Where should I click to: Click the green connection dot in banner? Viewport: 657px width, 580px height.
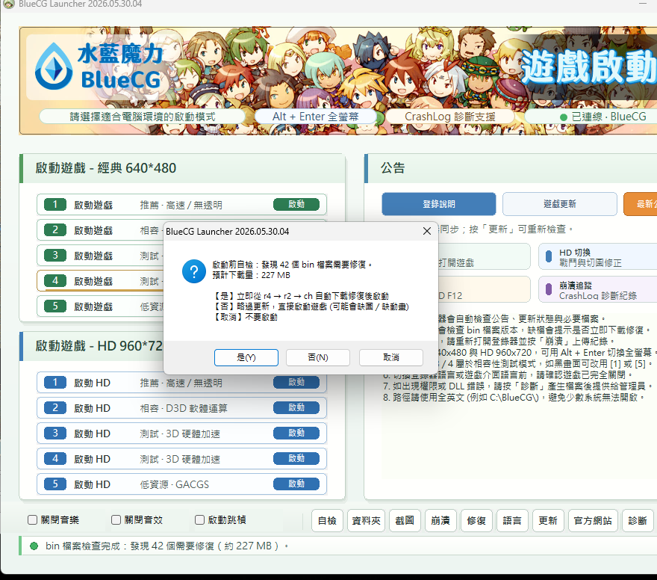tap(564, 117)
